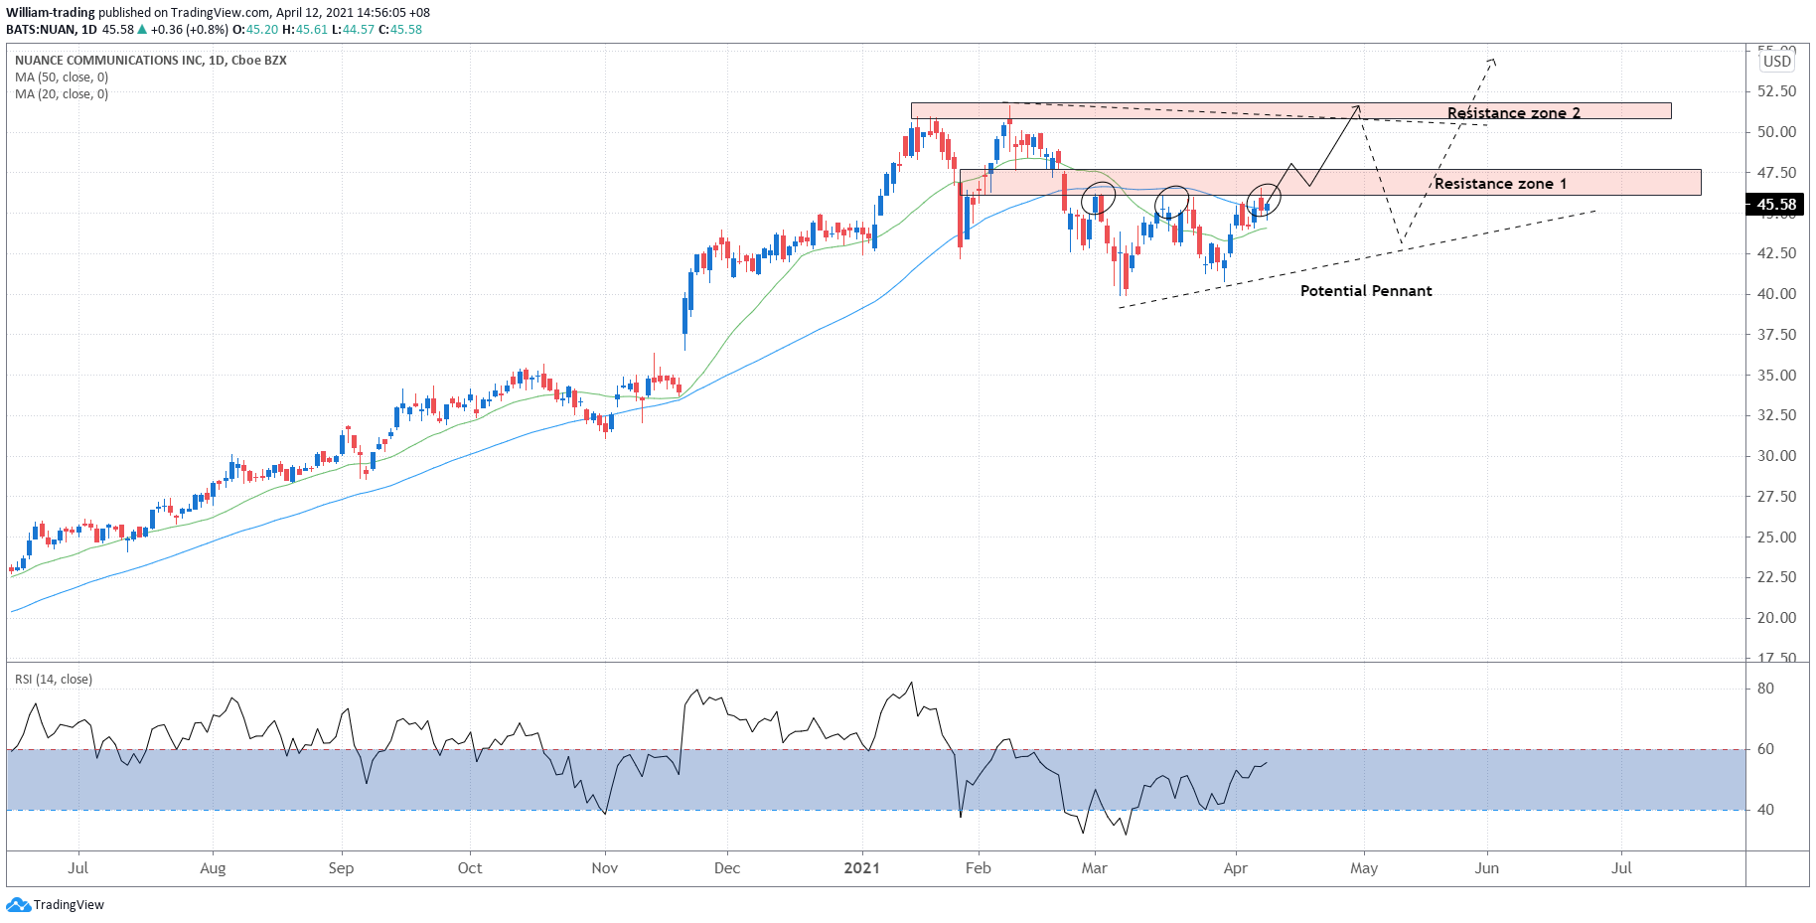
Task: Click the O:45.20 open value in header
Action: [x=257, y=30]
